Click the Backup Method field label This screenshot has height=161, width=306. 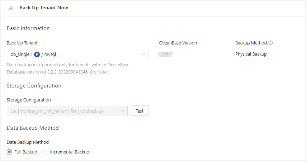pos(251,43)
